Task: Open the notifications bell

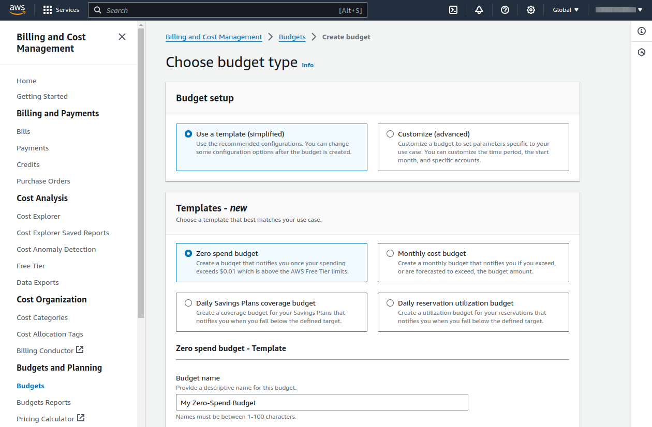Action: tap(479, 9)
